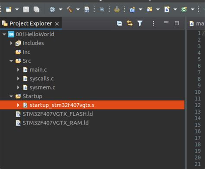Click the New C source file icon

(167, 10)
